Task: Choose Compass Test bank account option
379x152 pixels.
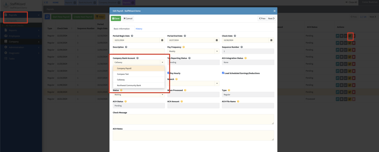Action: tap(123, 74)
